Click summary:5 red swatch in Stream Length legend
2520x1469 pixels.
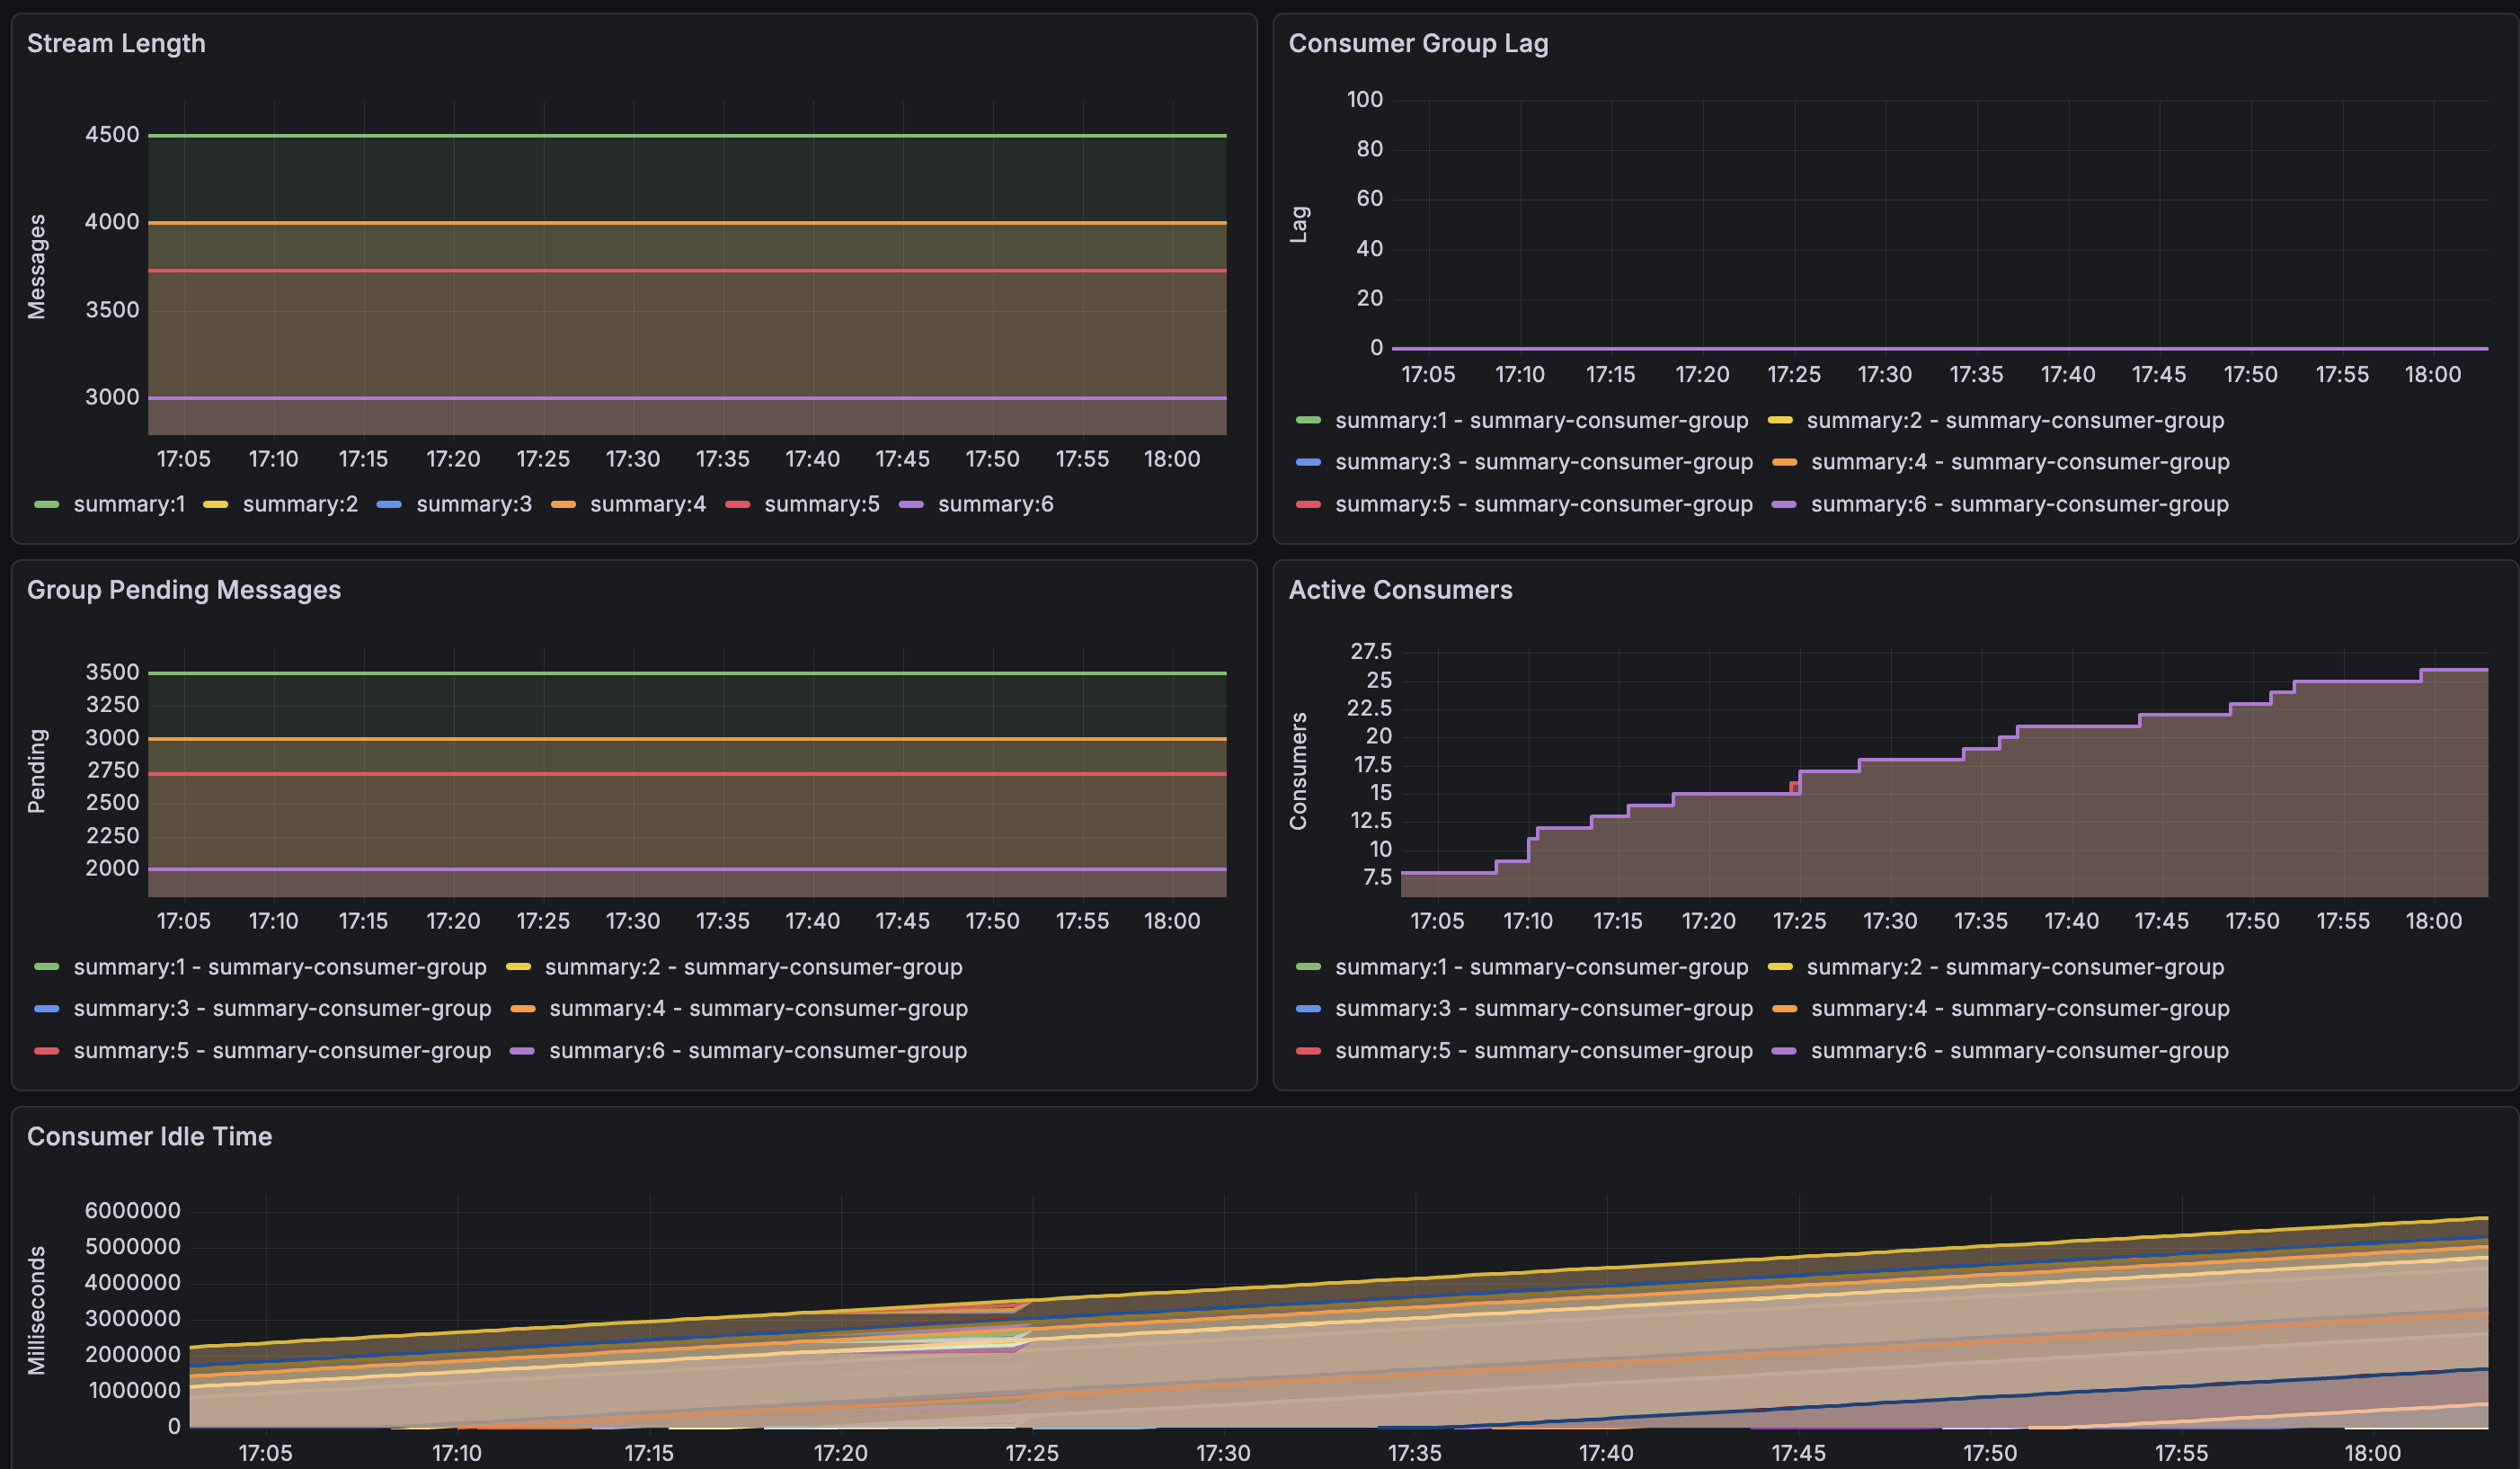738,505
